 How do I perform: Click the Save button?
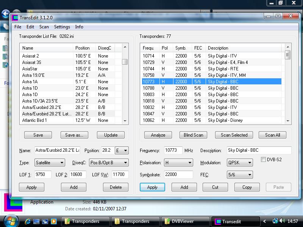tap(38, 135)
